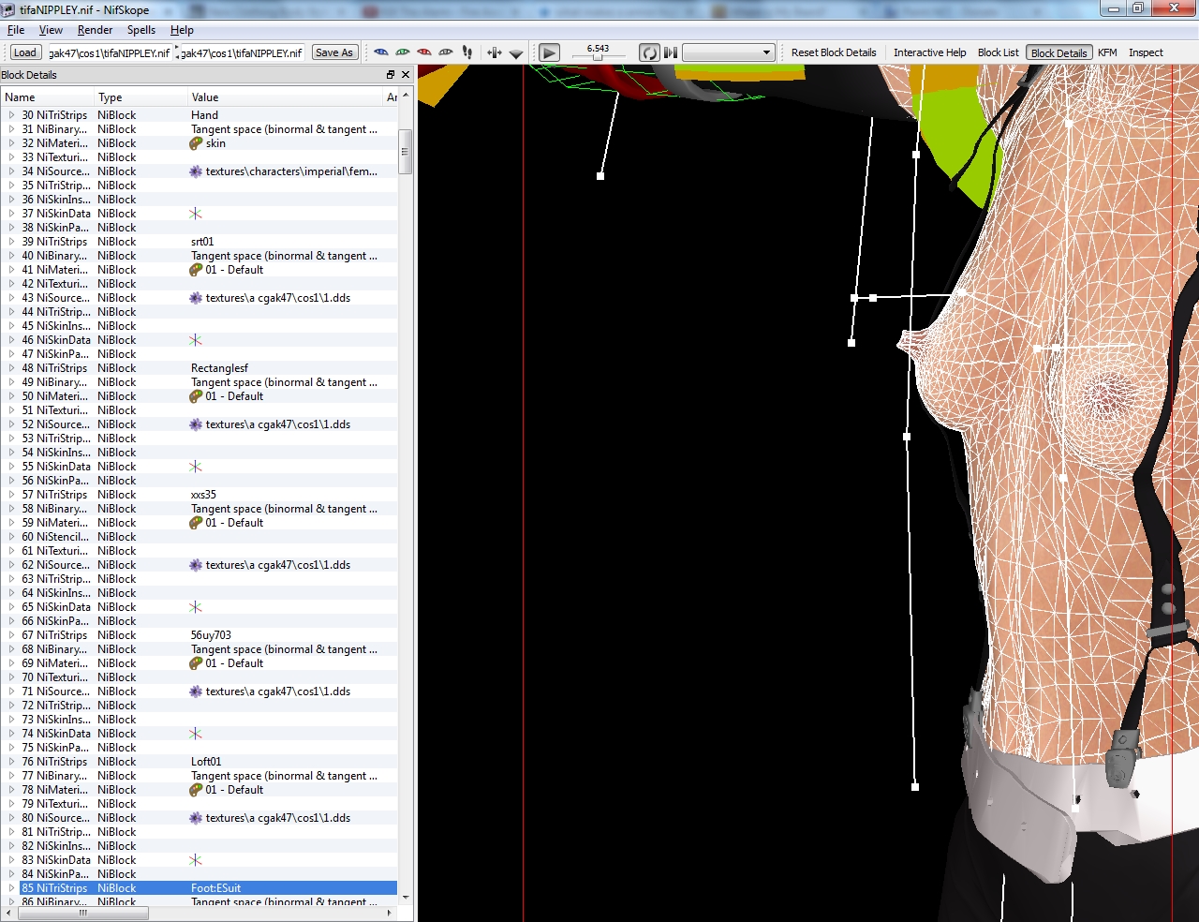
Task: Click the arrows between the two file fields
Action: 176,52
